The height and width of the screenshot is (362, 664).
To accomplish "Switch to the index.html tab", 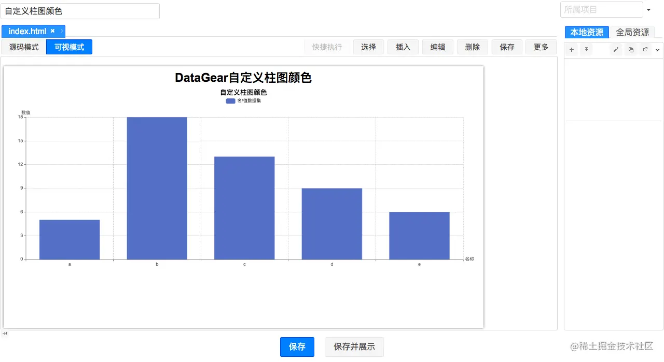I will [27, 31].
